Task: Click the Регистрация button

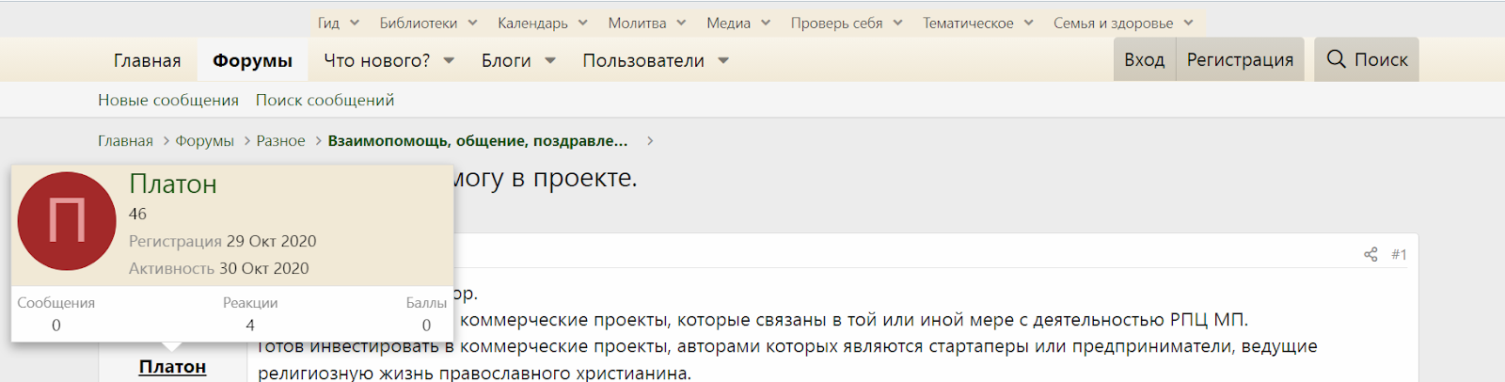Action: point(1240,59)
